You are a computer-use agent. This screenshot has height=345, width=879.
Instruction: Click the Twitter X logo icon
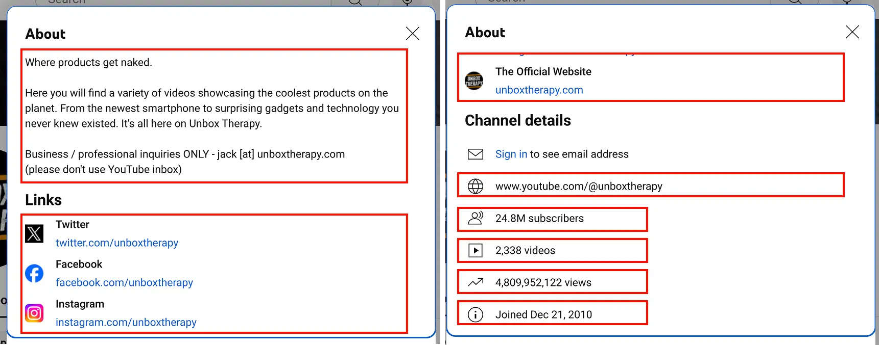coord(34,234)
